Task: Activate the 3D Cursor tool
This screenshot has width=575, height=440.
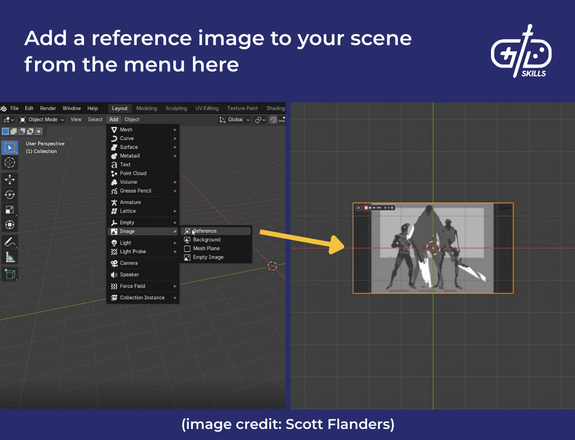Action: click(x=10, y=164)
